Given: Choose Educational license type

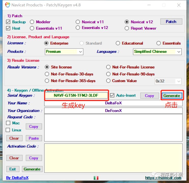Looking at the screenshot, I should point(118,43).
